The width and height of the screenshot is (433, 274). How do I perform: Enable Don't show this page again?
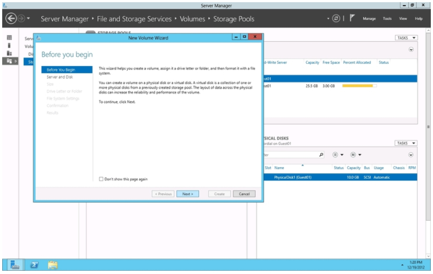coord(101,179)
